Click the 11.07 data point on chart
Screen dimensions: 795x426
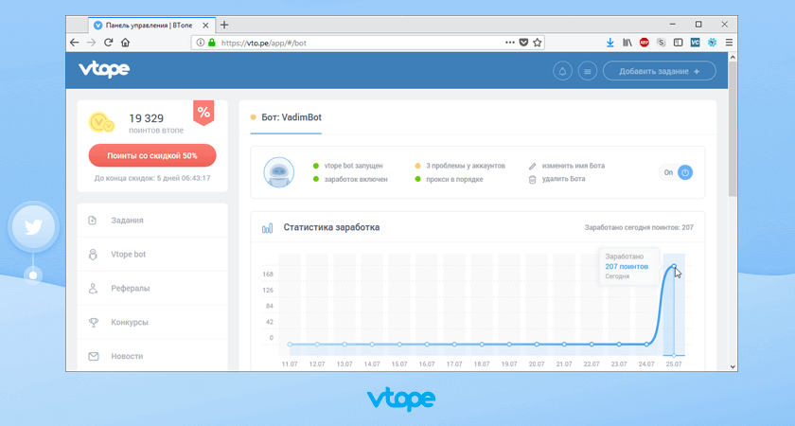coord(290,345)
